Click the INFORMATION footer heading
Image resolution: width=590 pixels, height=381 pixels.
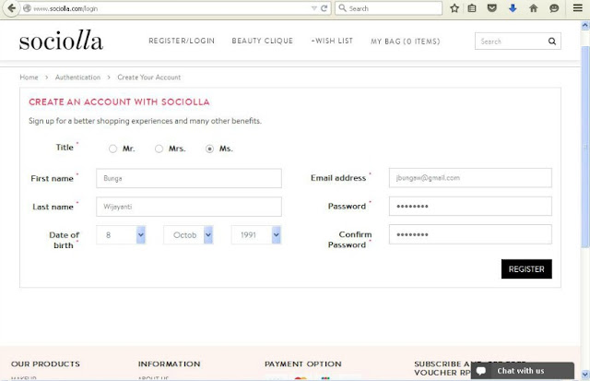(x=169, y=364)
